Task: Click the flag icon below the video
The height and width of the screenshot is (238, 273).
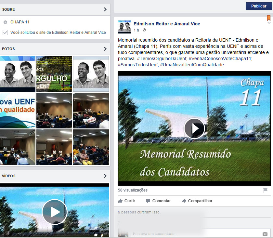Action: 265,190
